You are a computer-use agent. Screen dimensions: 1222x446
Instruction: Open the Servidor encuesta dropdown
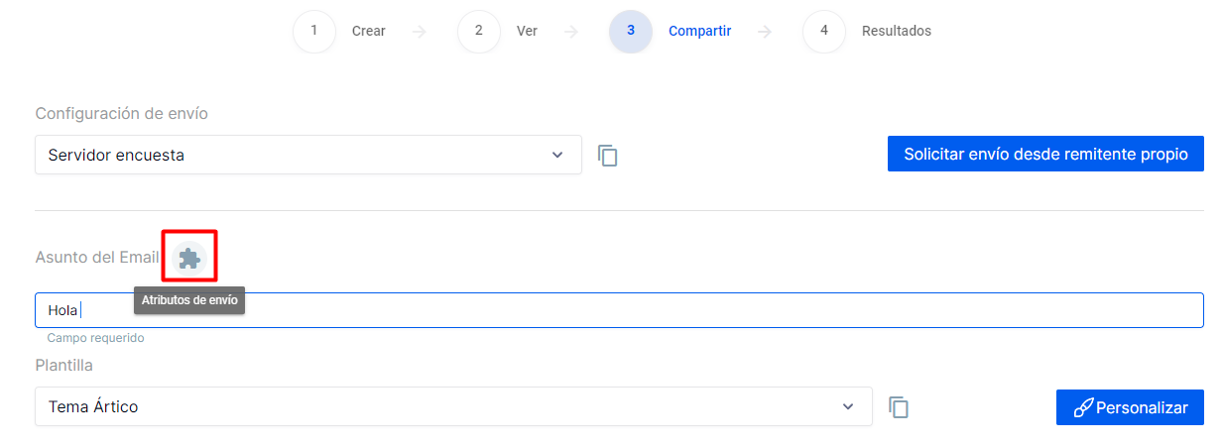pos(307,155)
